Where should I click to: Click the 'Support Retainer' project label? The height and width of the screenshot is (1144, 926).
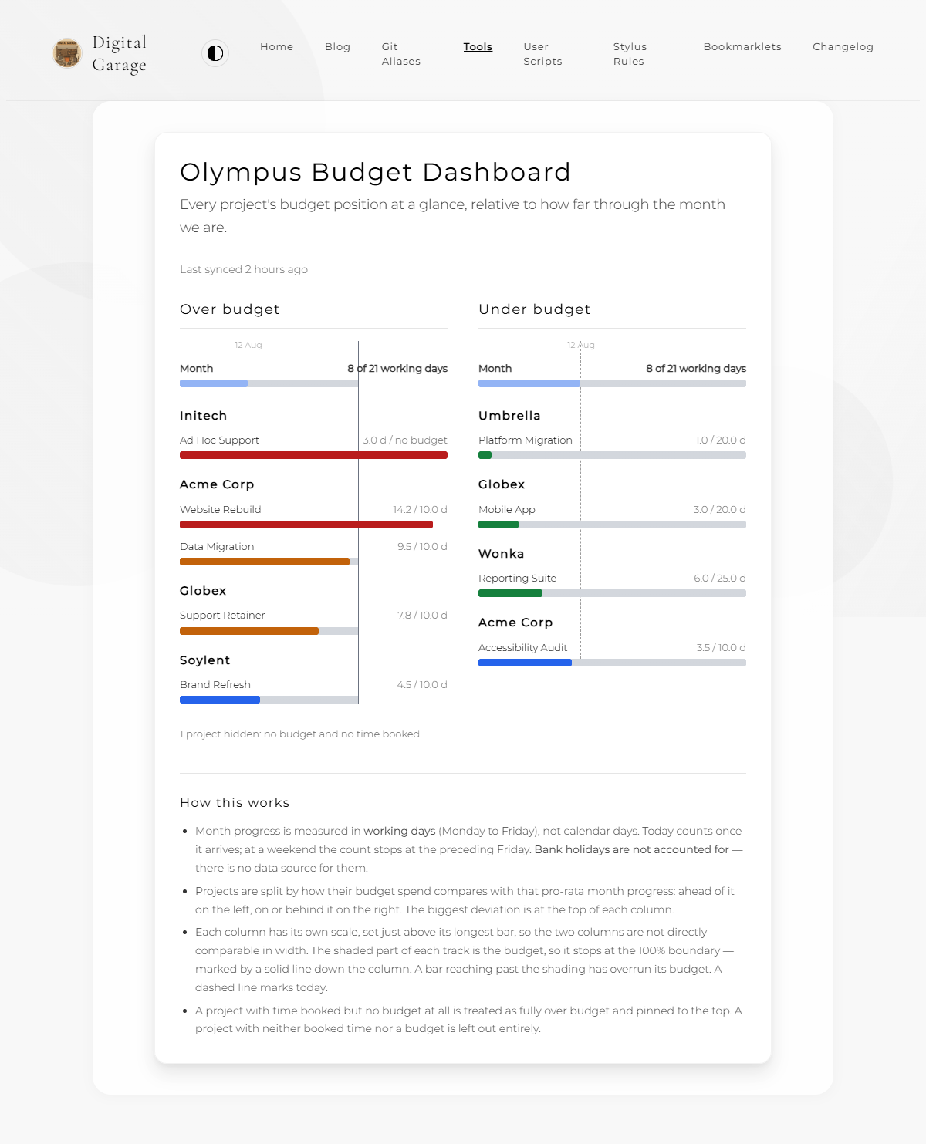[x=222, y=615]
